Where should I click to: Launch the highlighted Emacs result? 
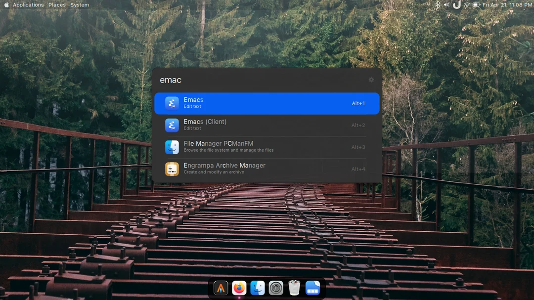(267, 103)
